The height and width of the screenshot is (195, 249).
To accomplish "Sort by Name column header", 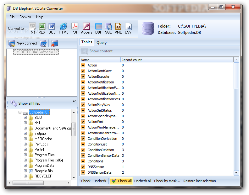I will pyautogui.click(x=100, y=60).
